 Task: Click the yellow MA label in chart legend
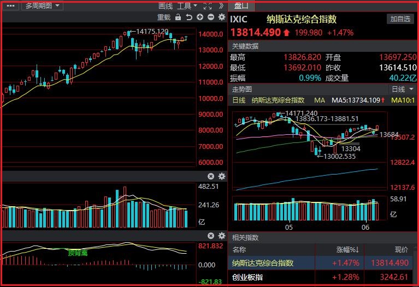(x=320, y=100)
